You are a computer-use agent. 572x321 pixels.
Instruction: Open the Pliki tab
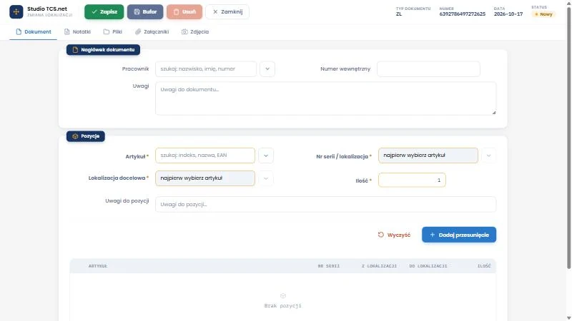coord(112,31)
